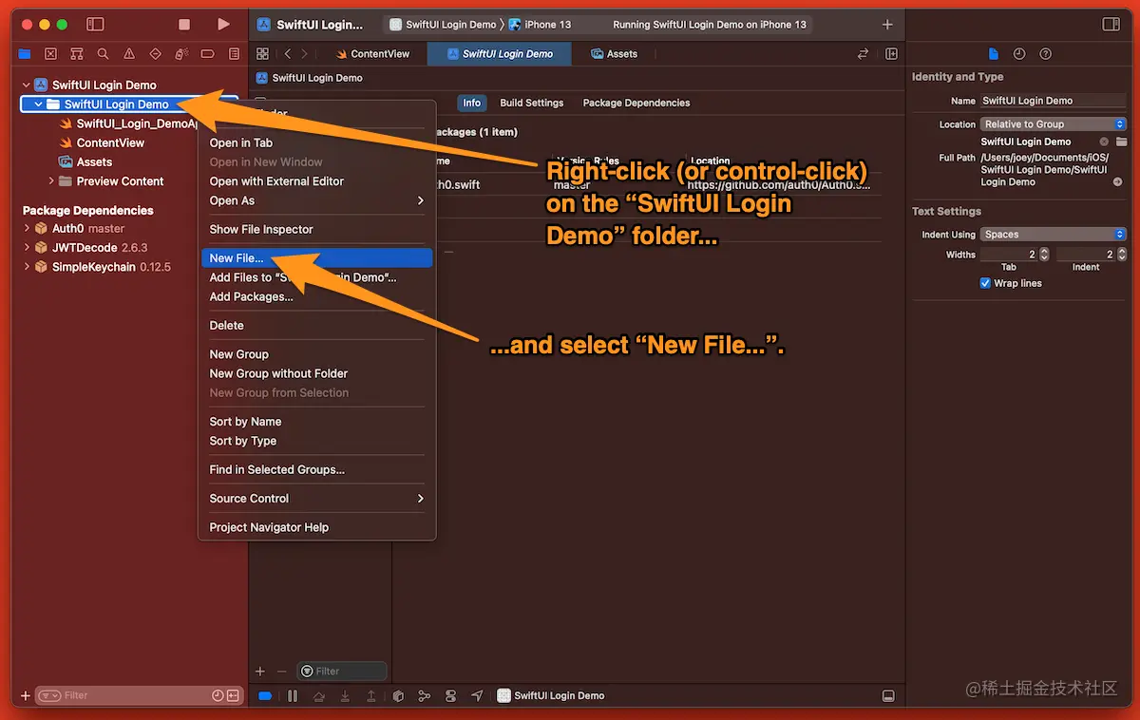Screen dimensions: 1140x720
Task: Collapse the selected SwiftUI Login Demo folder
Action: [x=38, y=104]
